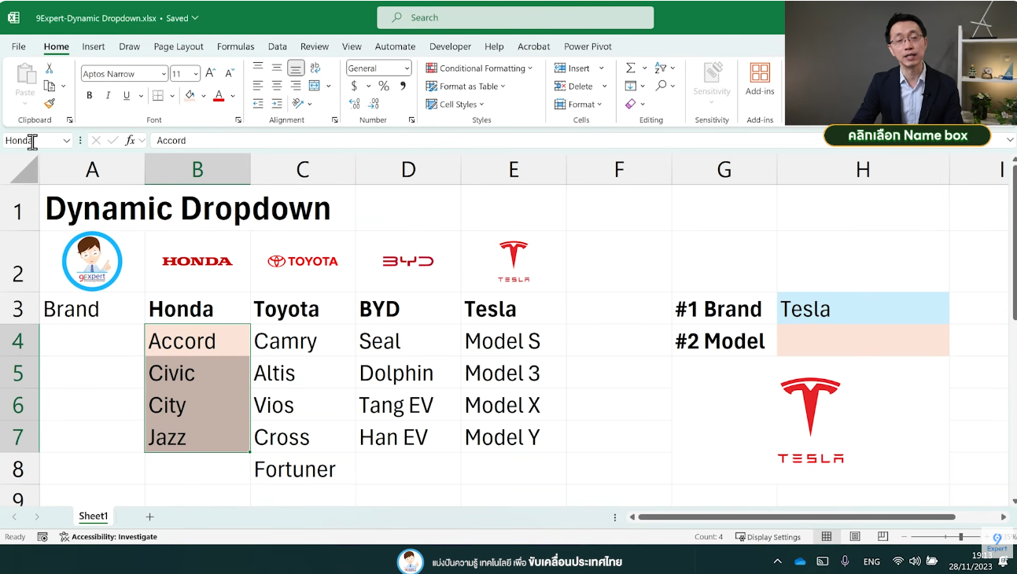The image size is (1017, 574).
Task: Open the Add-ins button
Action: click(x=760, y=79)
